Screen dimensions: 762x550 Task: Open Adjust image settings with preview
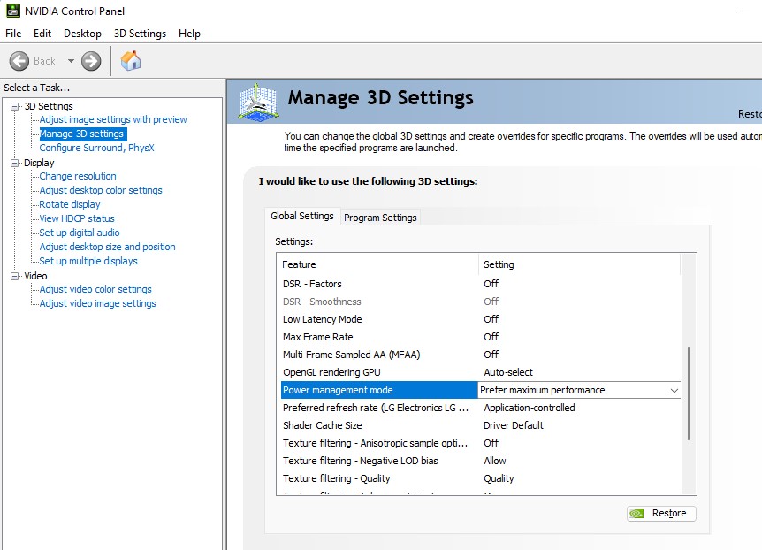[x=113, y=119]
